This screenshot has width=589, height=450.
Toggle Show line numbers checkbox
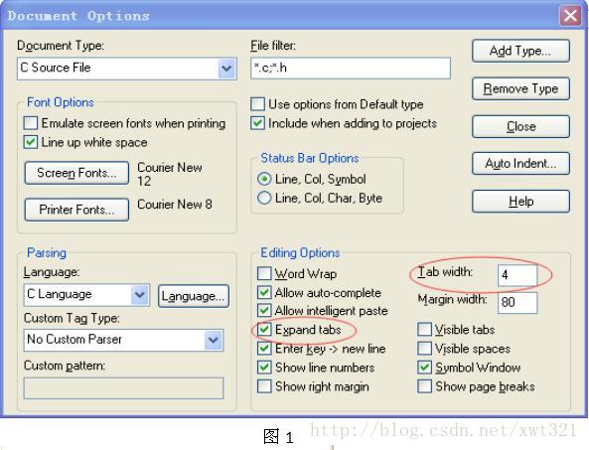[x=264, y=367]
